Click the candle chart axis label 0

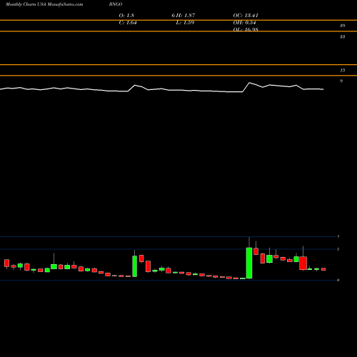[338, 280]
